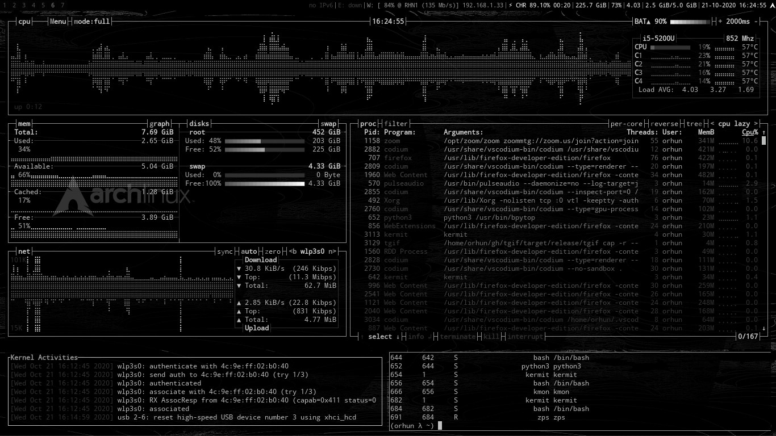This screenshot has width=776, height=436.
Task: Click the lightning charging icon in status bar
Action: coord(510,5)
